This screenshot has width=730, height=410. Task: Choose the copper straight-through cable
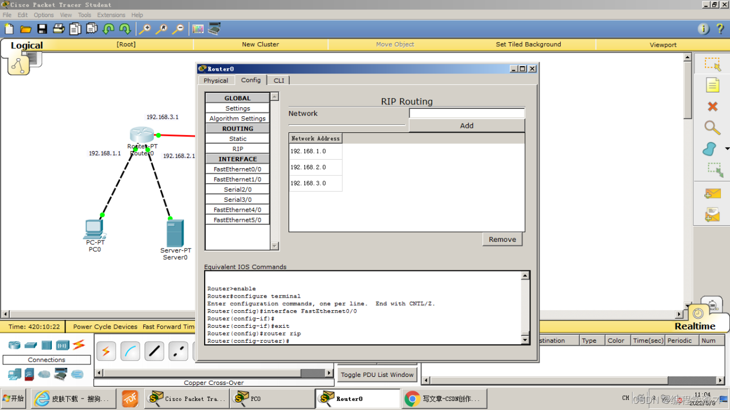click(155, 351)
